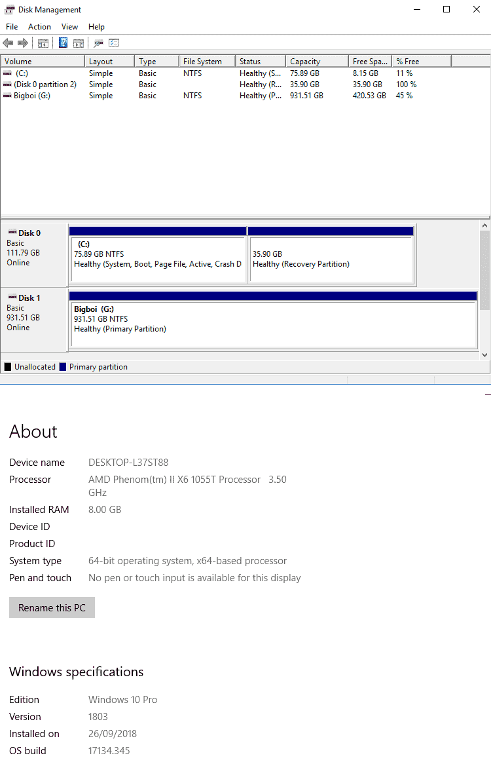Click the Settings checklist toolbar icon
491x764 pixels.
tap(114, 43)
